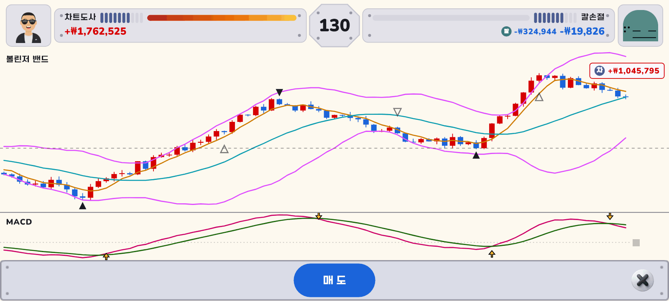
Task: Click the rightmost outlined upward triangle marker
Action: (x=539, y=97)
